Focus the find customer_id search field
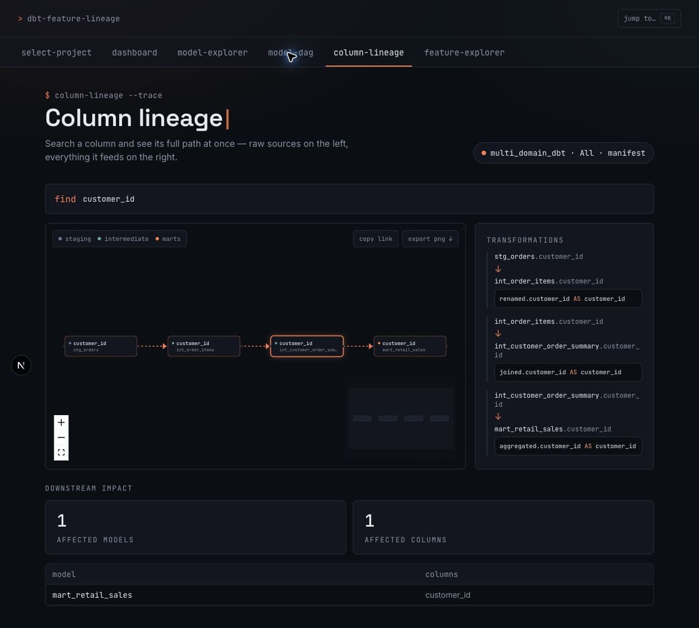699x628 pixels. [x=349, y=199]
